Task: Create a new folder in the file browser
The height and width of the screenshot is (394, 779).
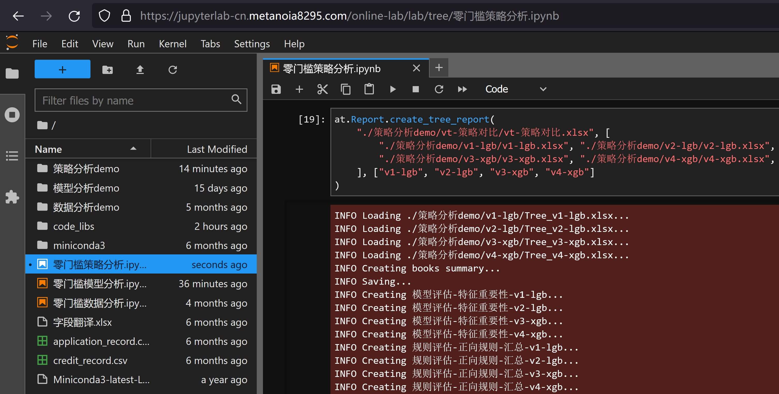Action: coord(107,70)
